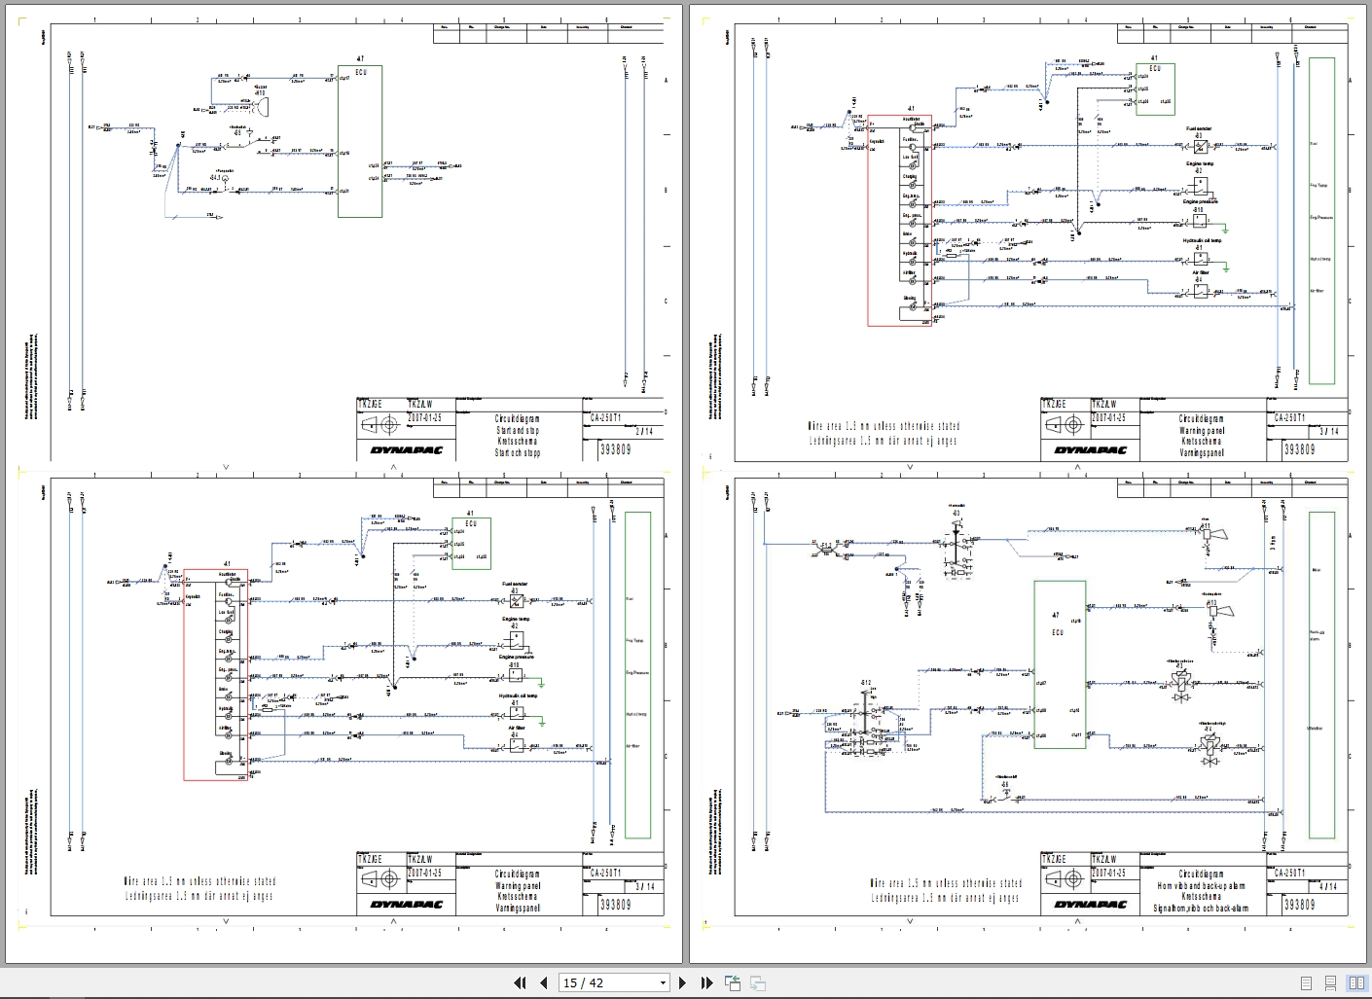Click the 15 / 42 page number field

[x=608, y=982]
